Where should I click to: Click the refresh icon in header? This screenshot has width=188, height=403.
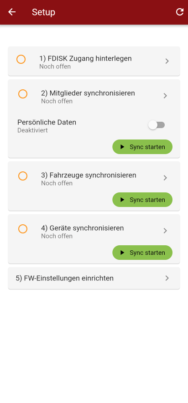click(x=179, y=12)
